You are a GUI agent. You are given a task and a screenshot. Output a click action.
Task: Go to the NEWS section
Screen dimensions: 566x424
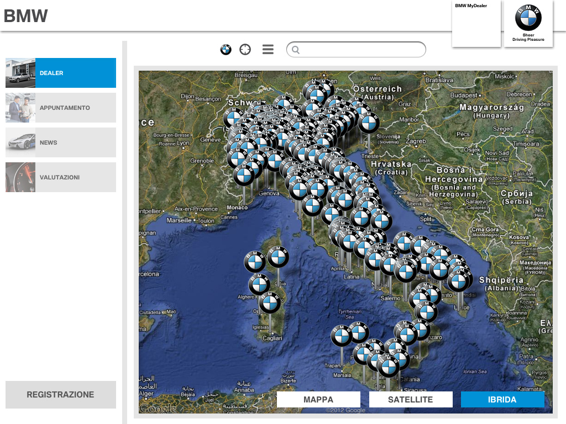(61, 142)
